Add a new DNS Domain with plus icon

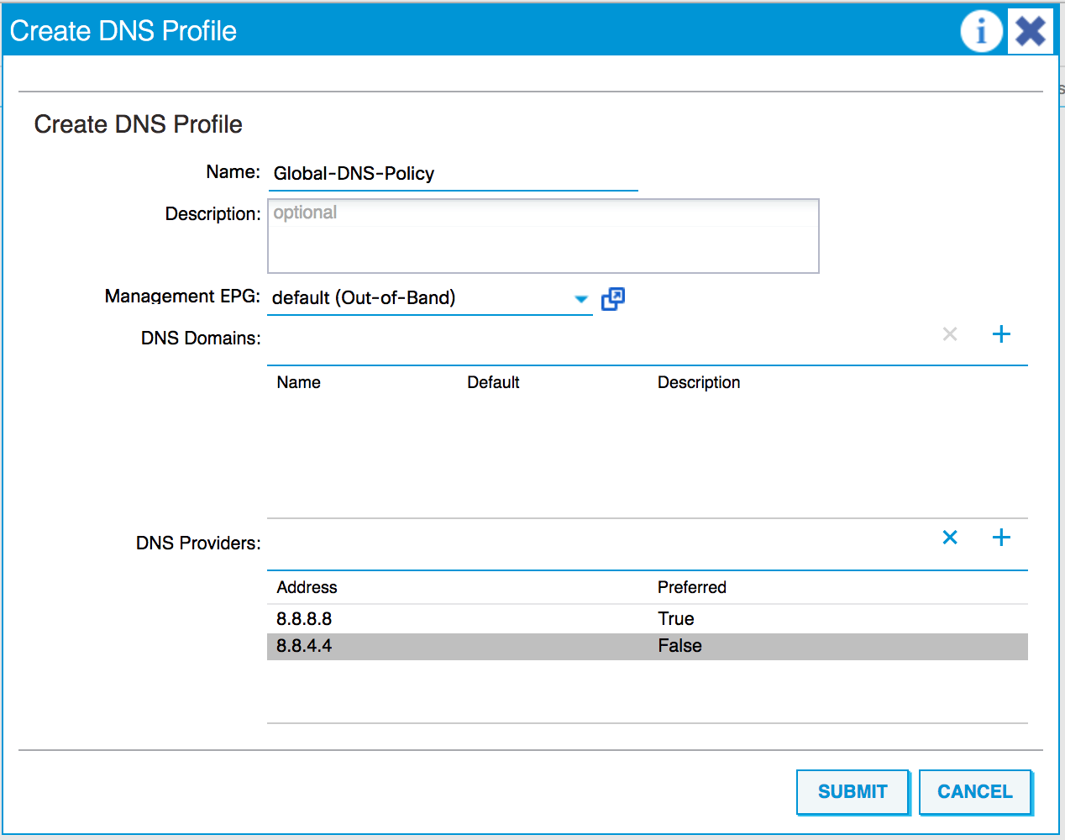click(1001, 334)
